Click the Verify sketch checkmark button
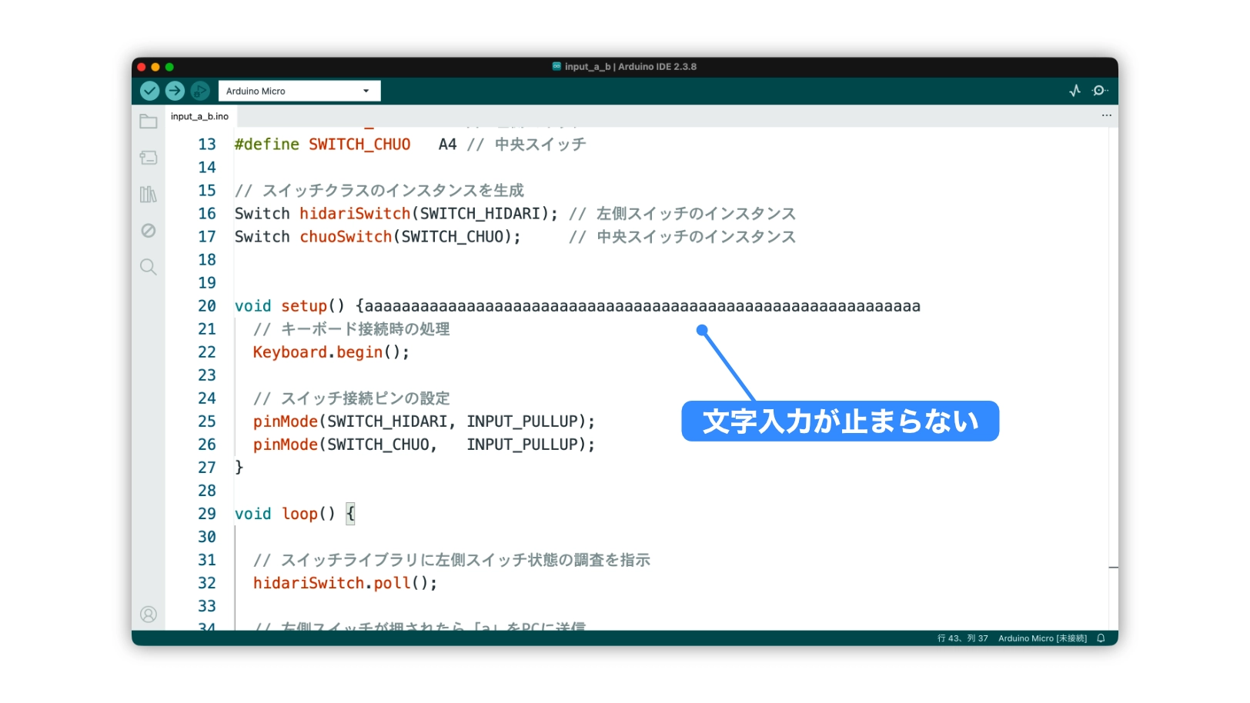The image size is (1250, 703). click(149, 91)
